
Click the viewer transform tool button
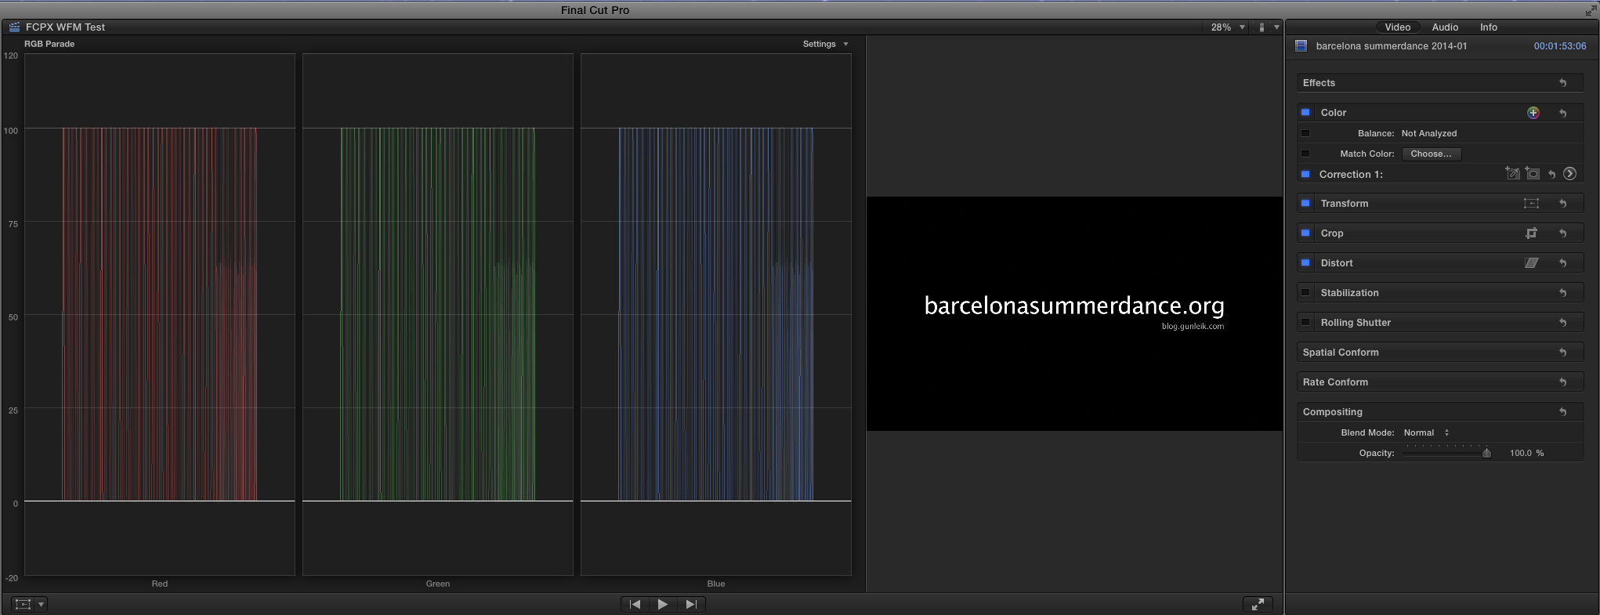(x=23, y=604)
